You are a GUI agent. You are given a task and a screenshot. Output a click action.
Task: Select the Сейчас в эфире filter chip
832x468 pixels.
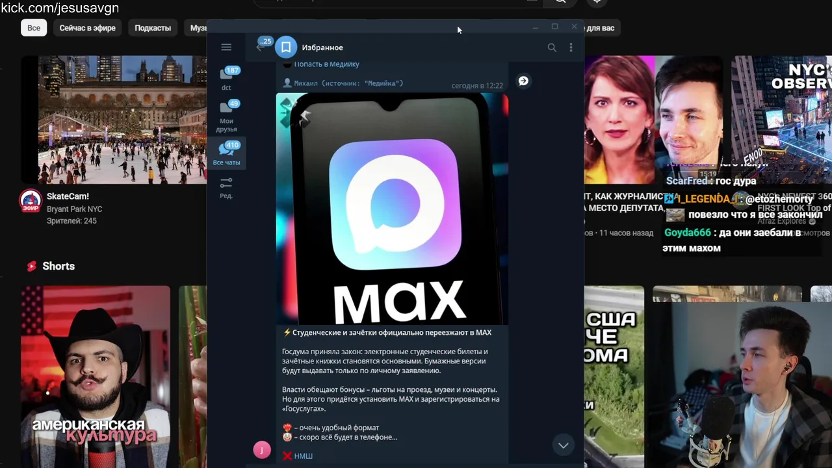pyautogui.click(x=88, y=28)
